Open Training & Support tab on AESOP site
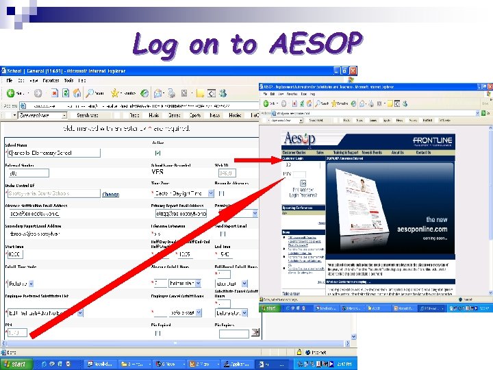Viewport: 493px width, 370px height. click(x=346, y=152)
